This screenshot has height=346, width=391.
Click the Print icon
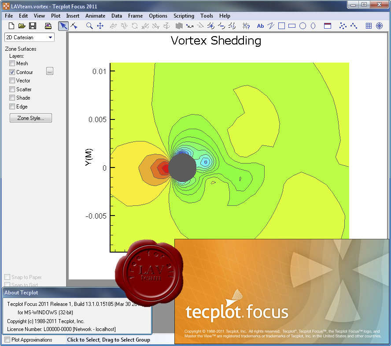click(x=48, y=26)
